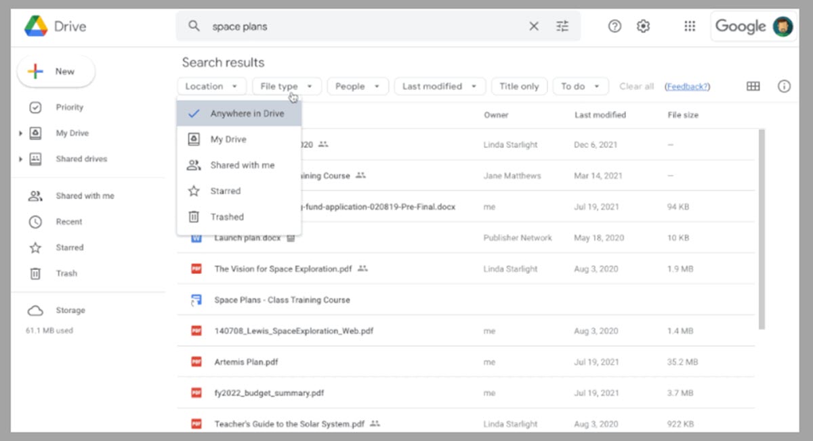The image size is (813, 441).
Task: Click the plus New button
Action: 56,72
